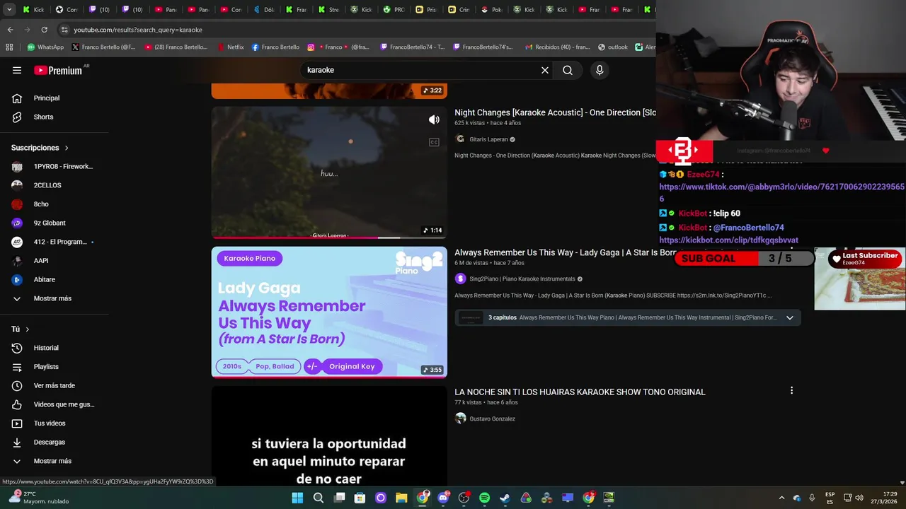Expand the 3 capítulos chapters dropdown
This screenshot has width=906, height=509.
pos(790,318)
